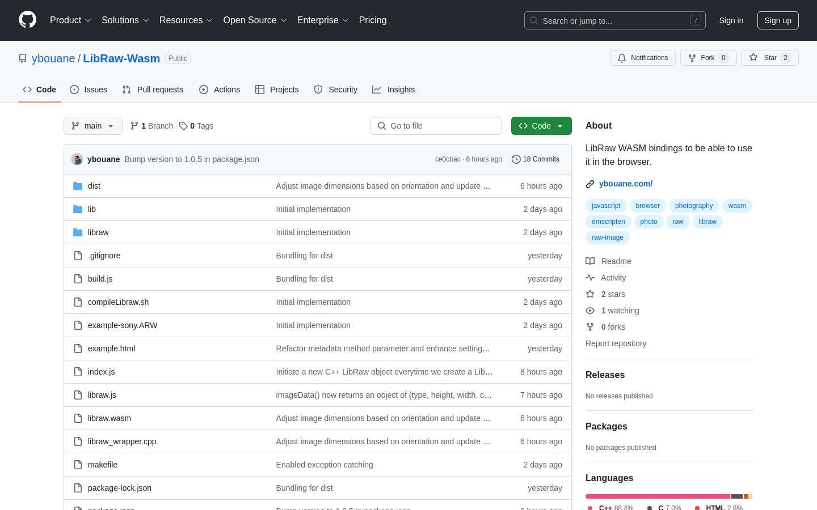
Task: Visit the ybouane.com/ website link
Action: click(x=626, y=184)
